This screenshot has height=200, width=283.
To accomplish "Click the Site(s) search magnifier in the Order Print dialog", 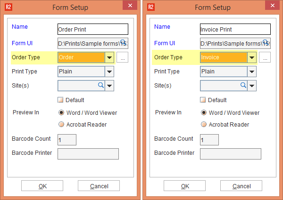I will (x=100, y=85).
